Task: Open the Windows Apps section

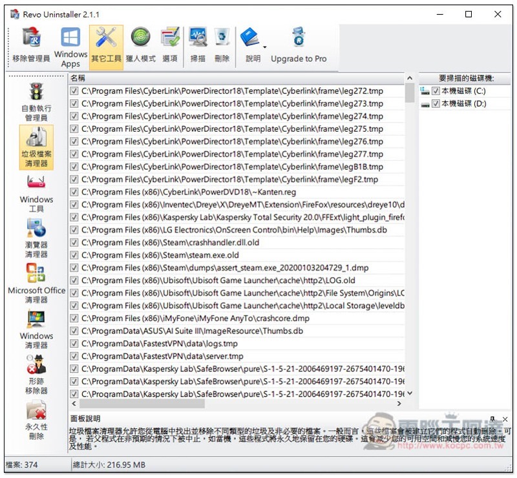Action: [70, 47]
